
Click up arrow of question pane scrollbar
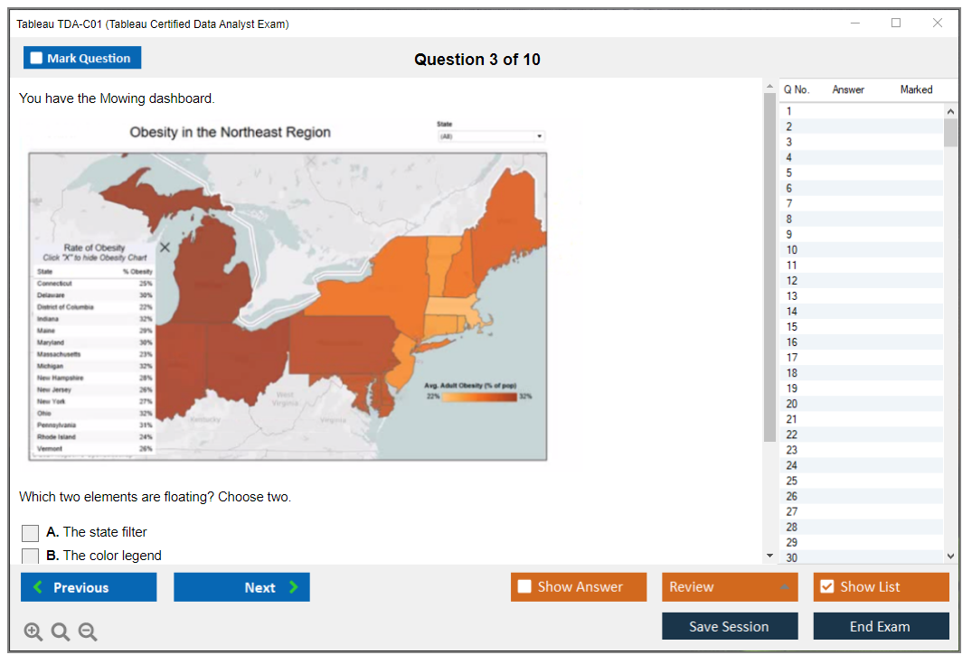coord(769,87)
